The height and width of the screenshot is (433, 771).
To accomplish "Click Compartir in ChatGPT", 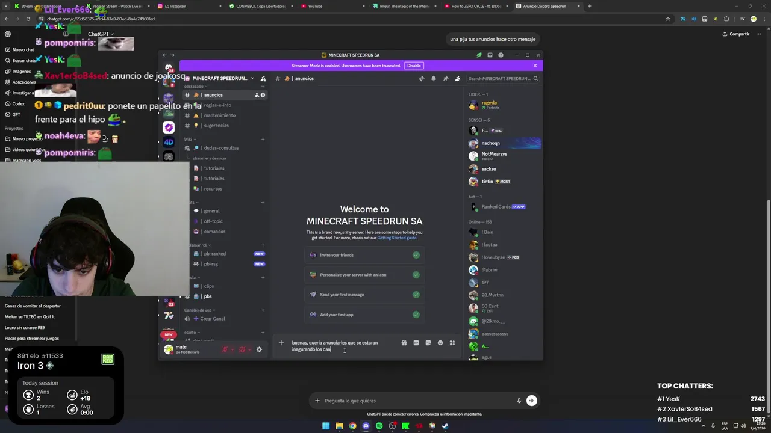I will [x=736, y=34].
